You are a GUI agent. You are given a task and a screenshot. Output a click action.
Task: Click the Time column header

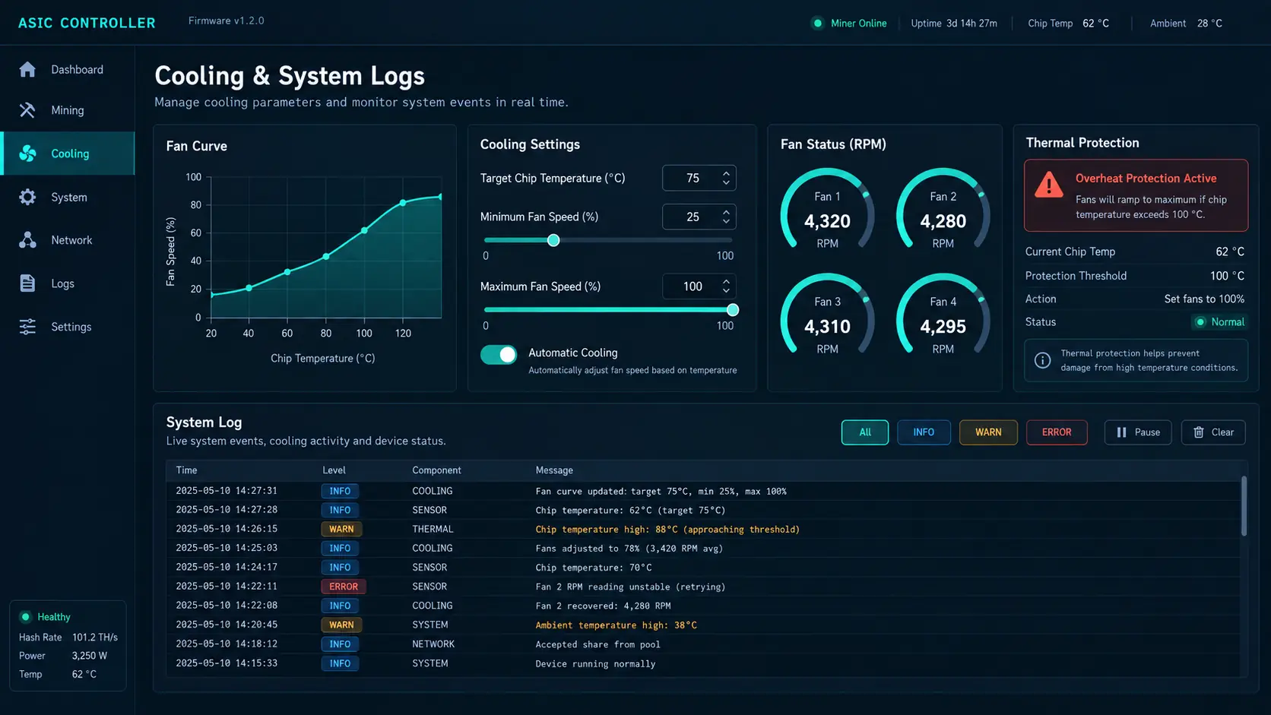pos(186,470)
